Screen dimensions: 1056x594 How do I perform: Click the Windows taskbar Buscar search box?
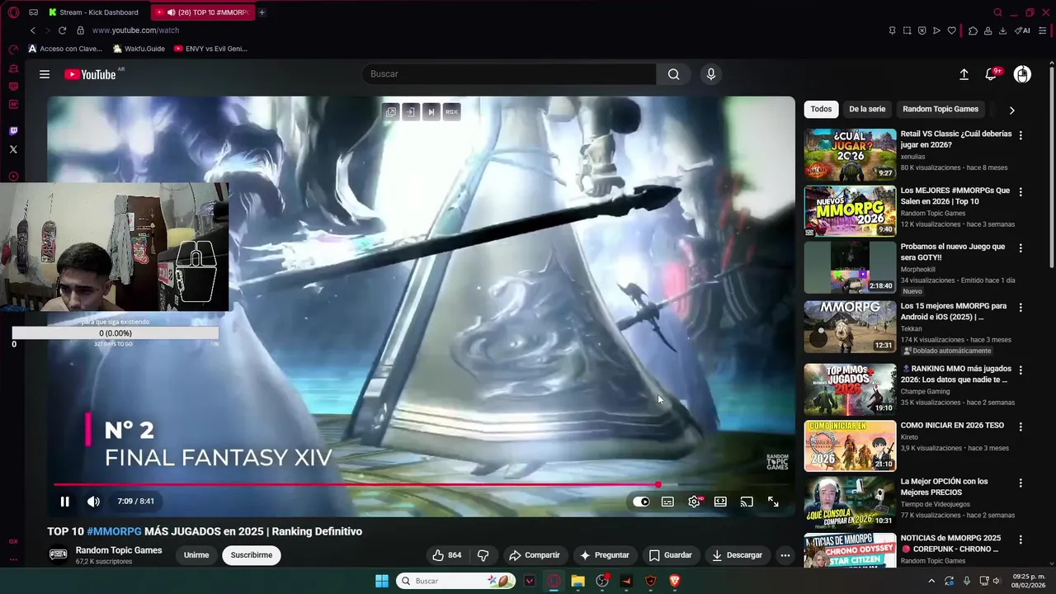[x=456, y=581]
